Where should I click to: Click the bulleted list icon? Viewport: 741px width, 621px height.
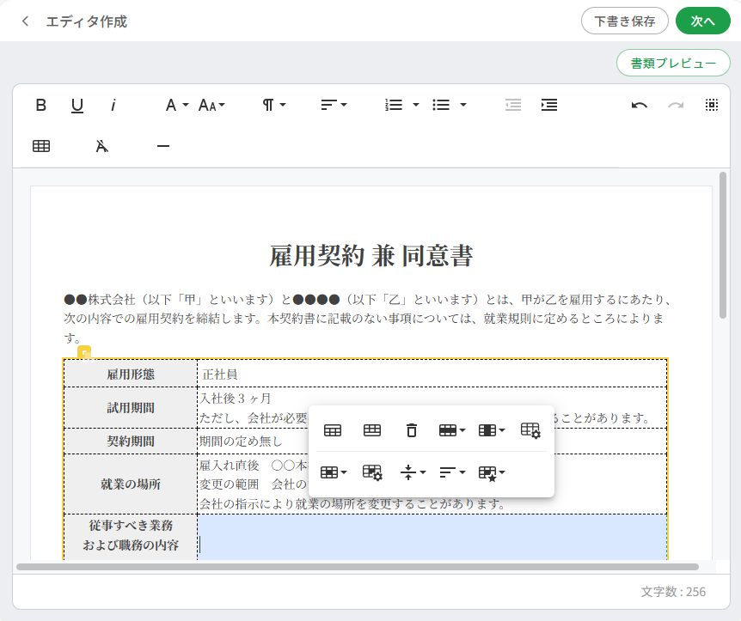441,105
